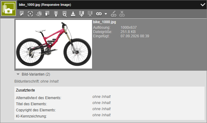Click the upload image arrow icon

coord(47,13)
